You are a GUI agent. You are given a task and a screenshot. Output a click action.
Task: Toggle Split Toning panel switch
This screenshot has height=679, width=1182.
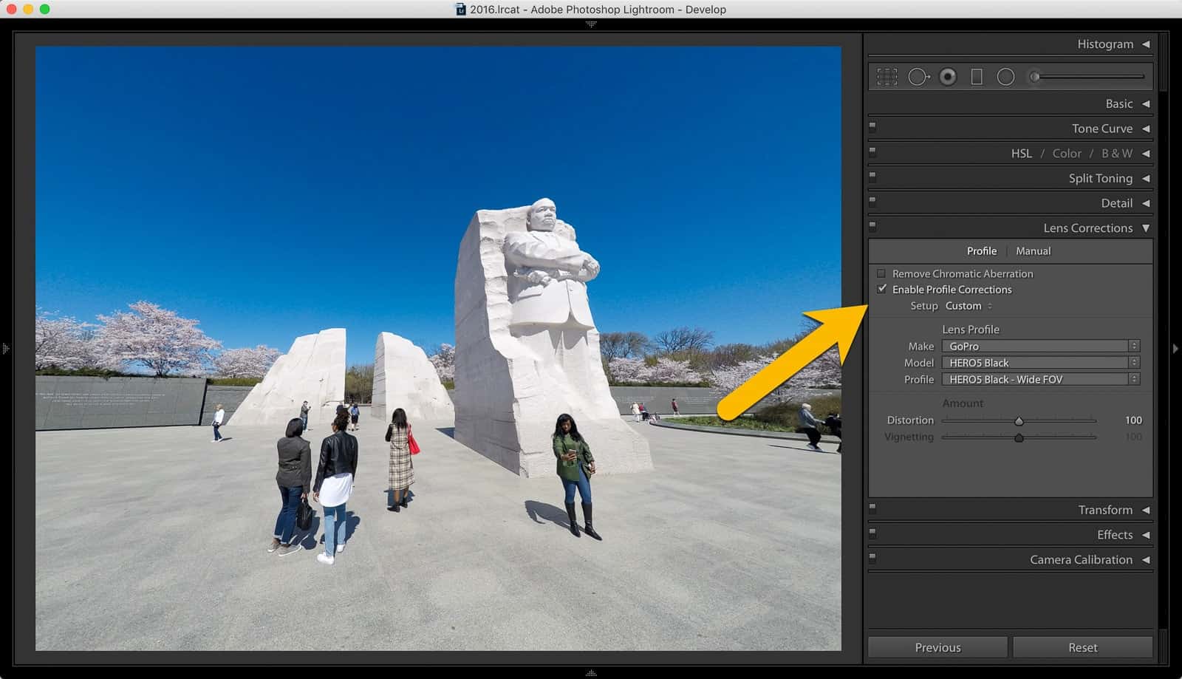point(872,176)
